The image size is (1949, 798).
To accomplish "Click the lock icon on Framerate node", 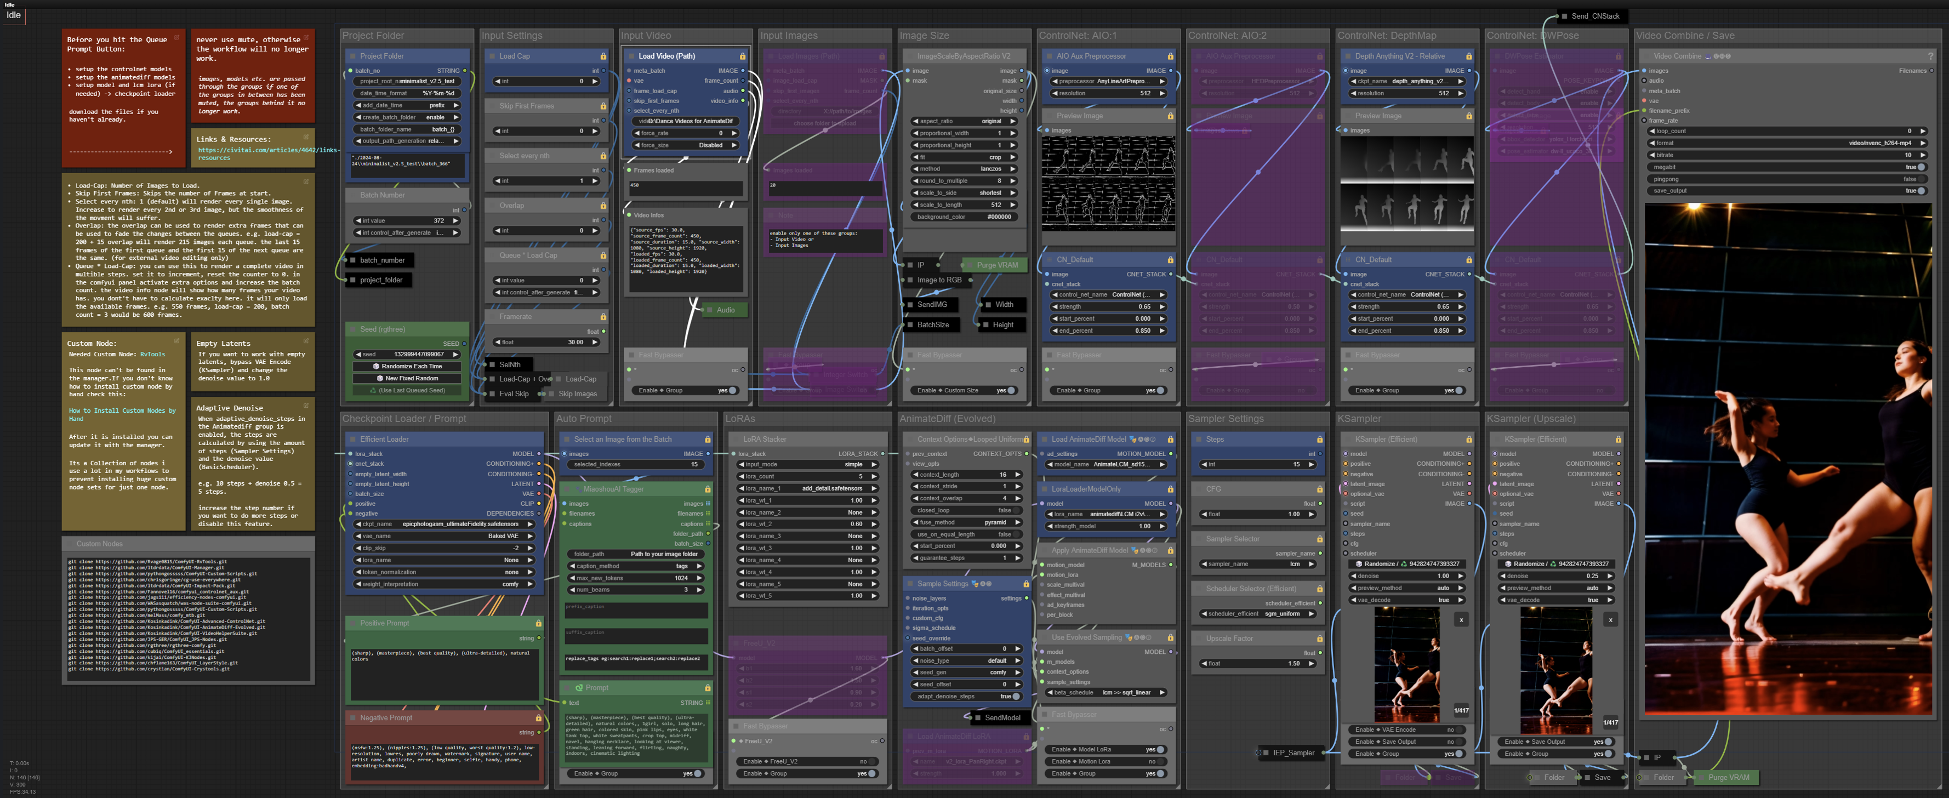I will 603,317.
